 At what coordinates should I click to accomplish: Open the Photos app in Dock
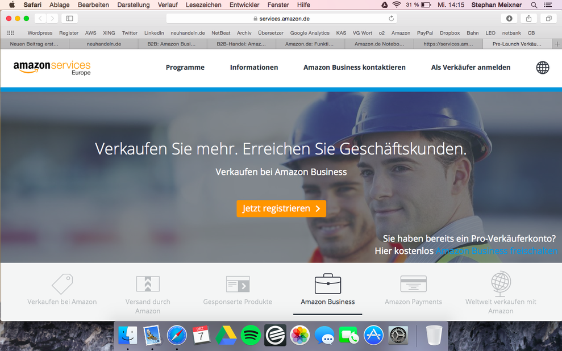(x=299, y=335)
